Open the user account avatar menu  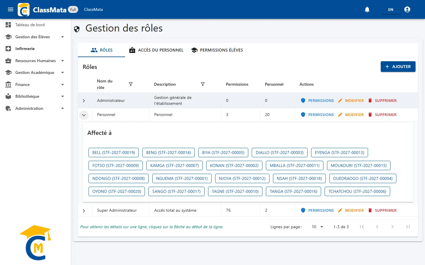point(407,9)
